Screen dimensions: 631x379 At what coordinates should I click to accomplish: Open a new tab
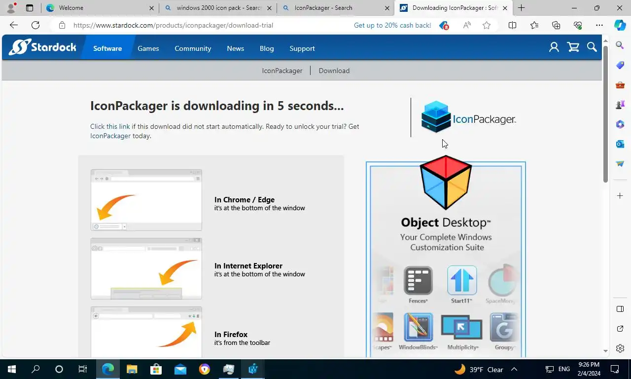(521, 8)
